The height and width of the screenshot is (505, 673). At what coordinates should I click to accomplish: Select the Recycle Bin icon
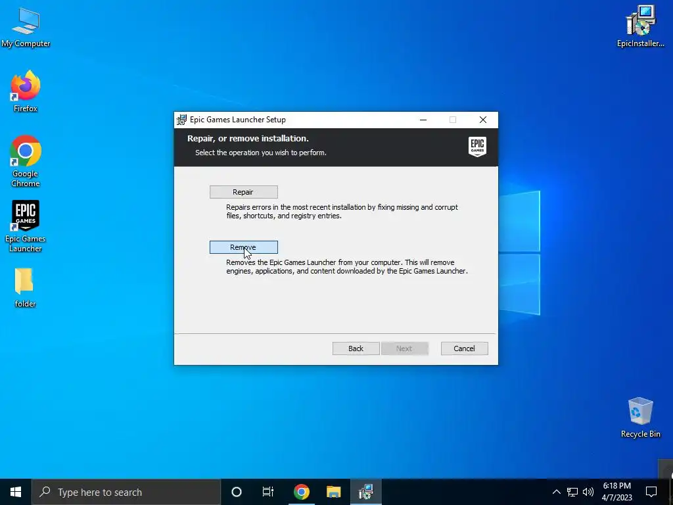[640, 418]
